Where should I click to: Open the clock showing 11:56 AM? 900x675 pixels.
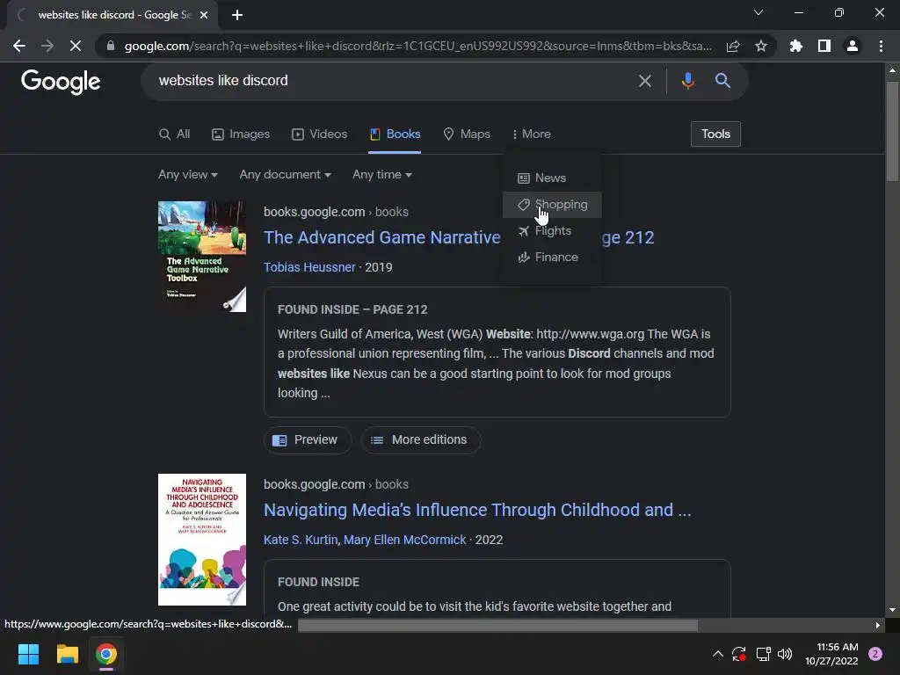click(831, 654)
